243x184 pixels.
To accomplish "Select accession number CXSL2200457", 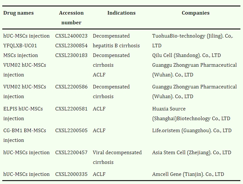I will (71, 153).
